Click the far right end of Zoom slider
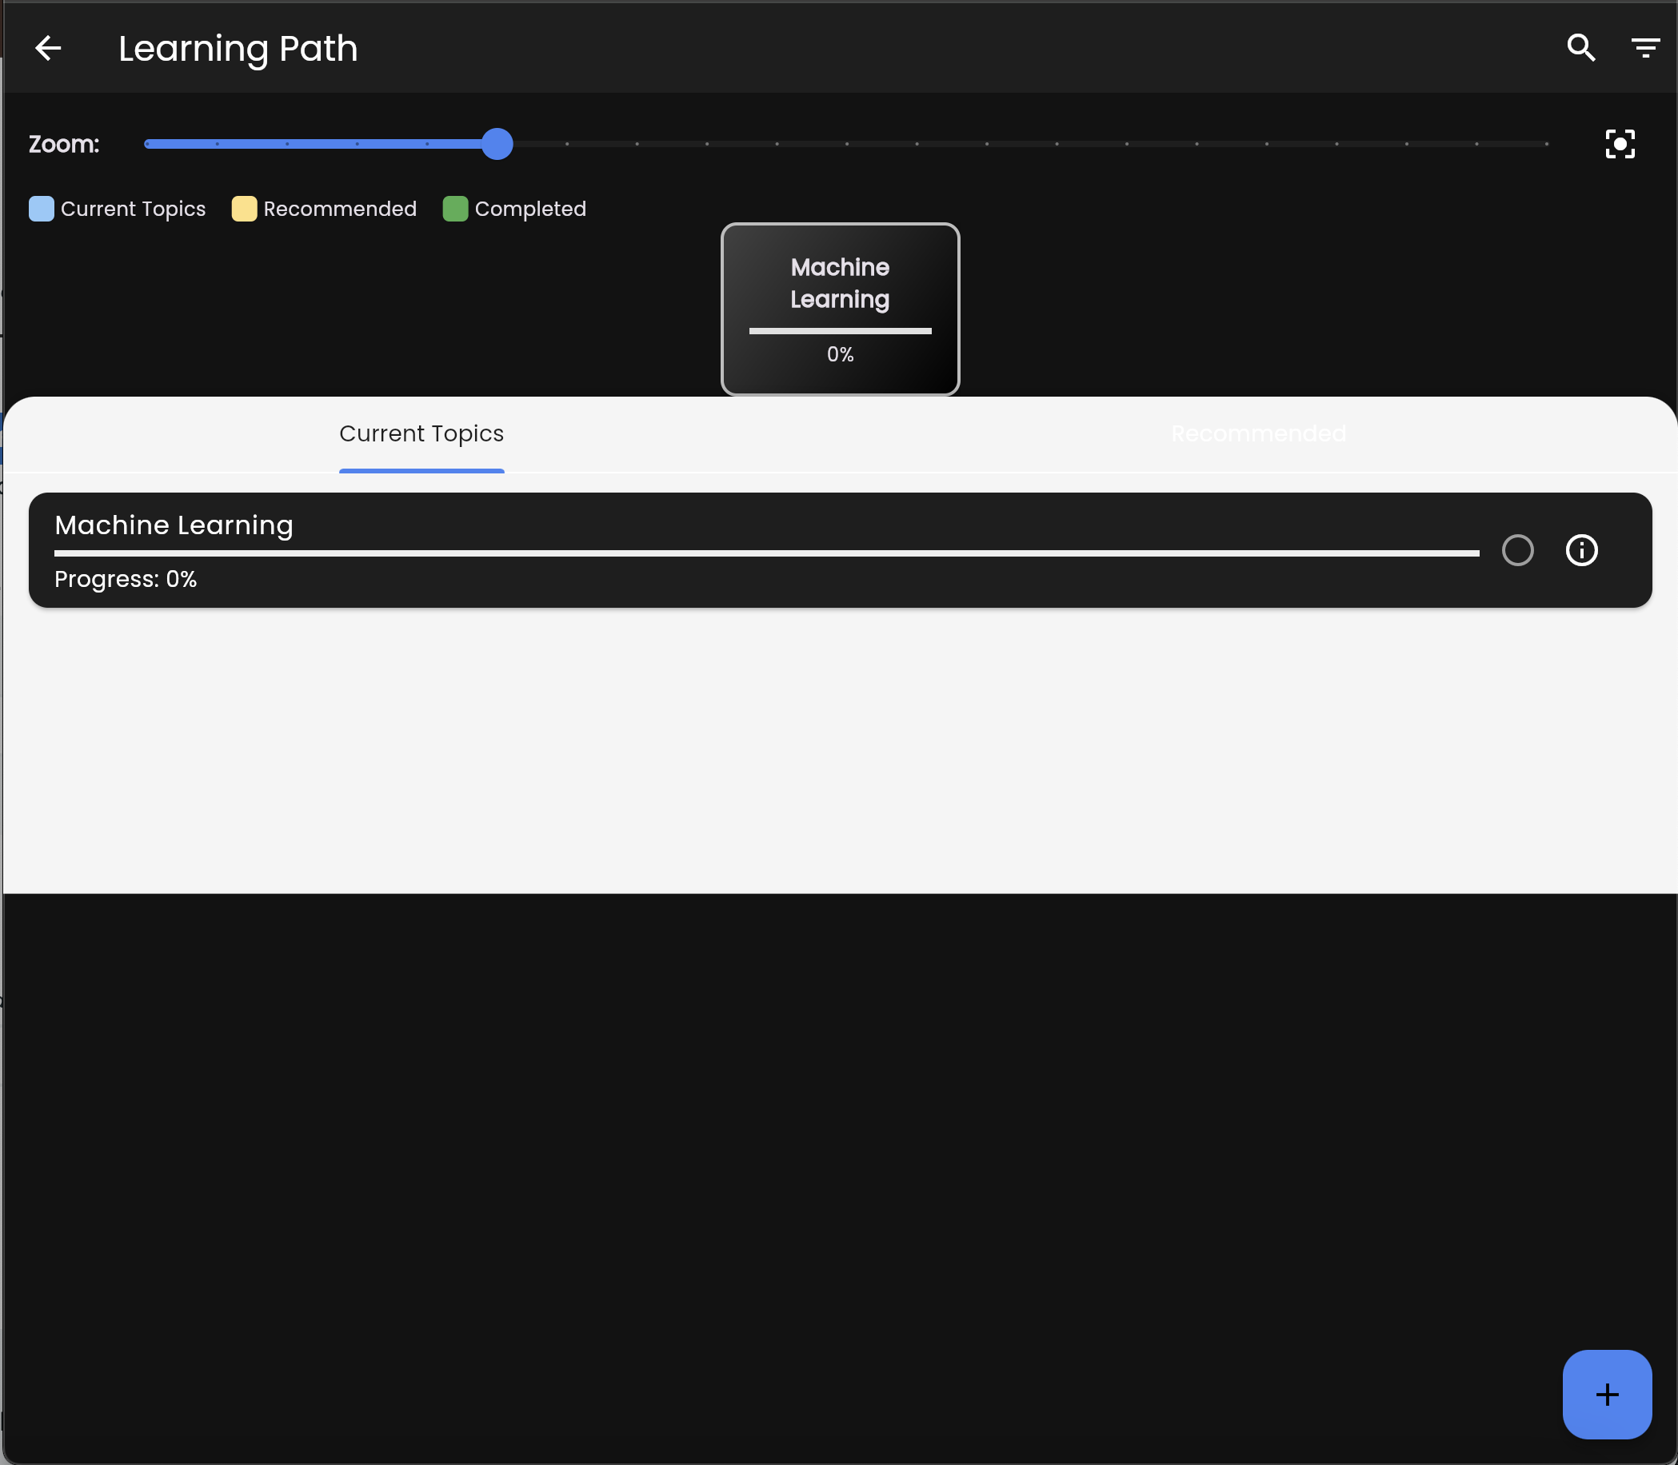 [x=1545, y=144]
